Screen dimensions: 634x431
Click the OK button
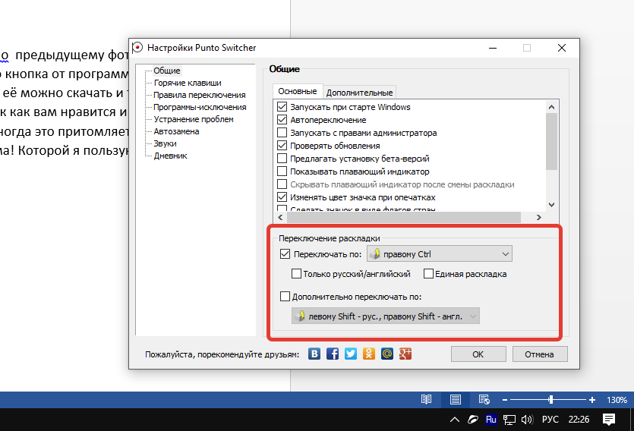[x=478, y=354]
